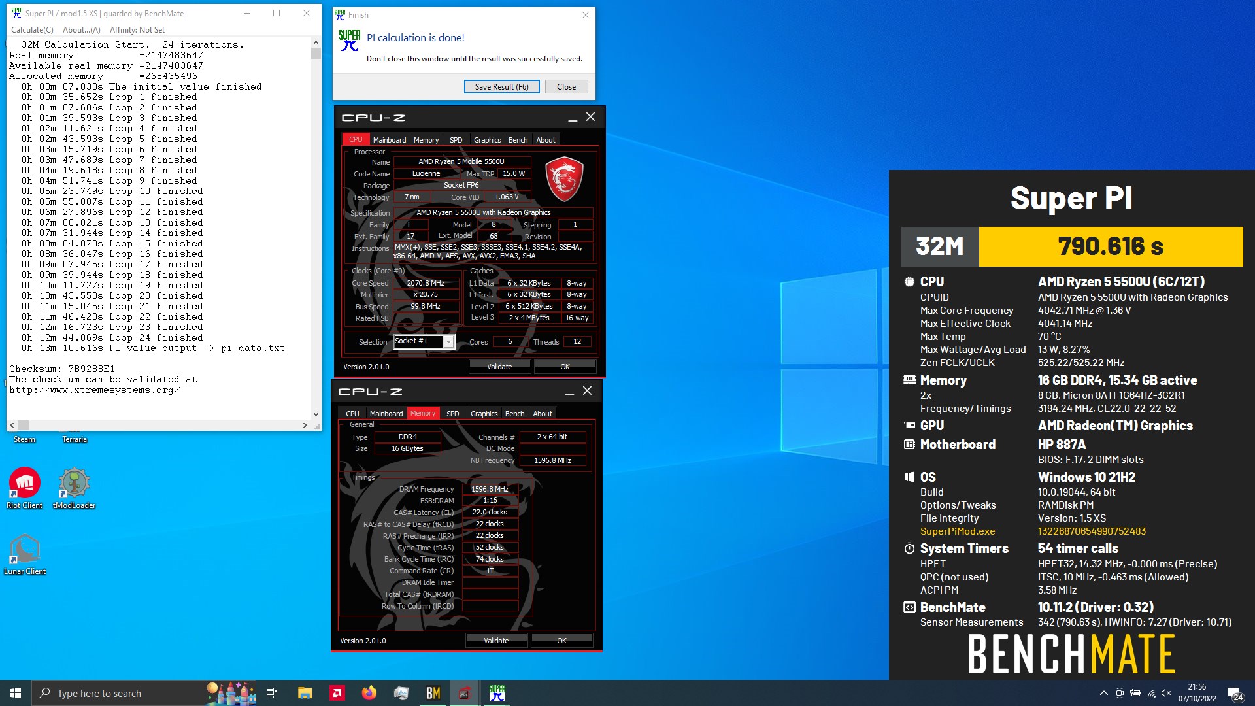
Task: Click OK in upper CPU-Z window
Action: (x=565, y=367)
